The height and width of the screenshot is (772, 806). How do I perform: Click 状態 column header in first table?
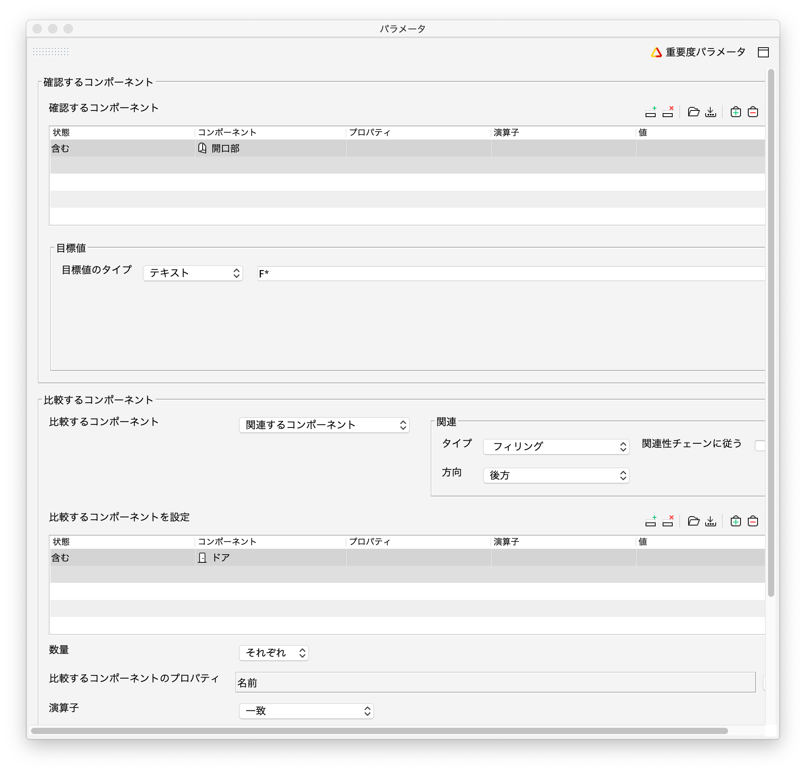point(122,133)
